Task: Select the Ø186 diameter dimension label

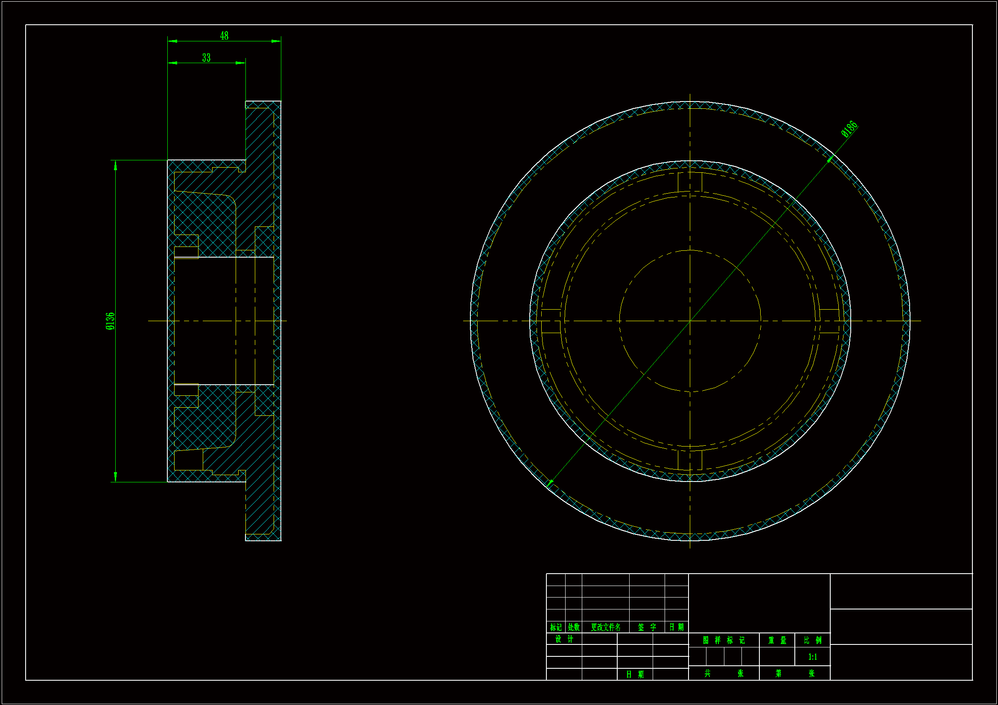Action: click(x=849, y=129)
